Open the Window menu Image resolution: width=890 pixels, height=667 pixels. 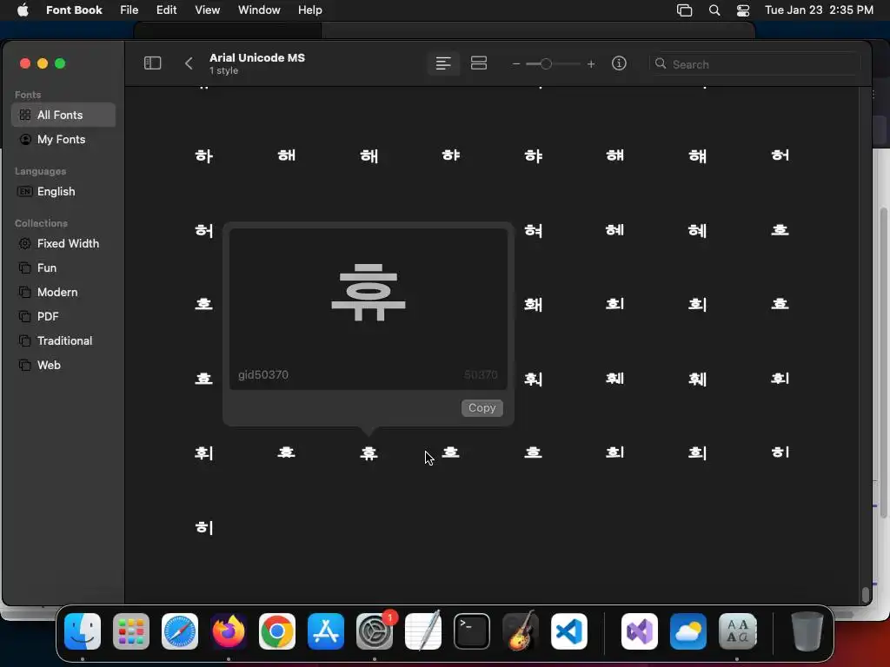coord(259,10)
